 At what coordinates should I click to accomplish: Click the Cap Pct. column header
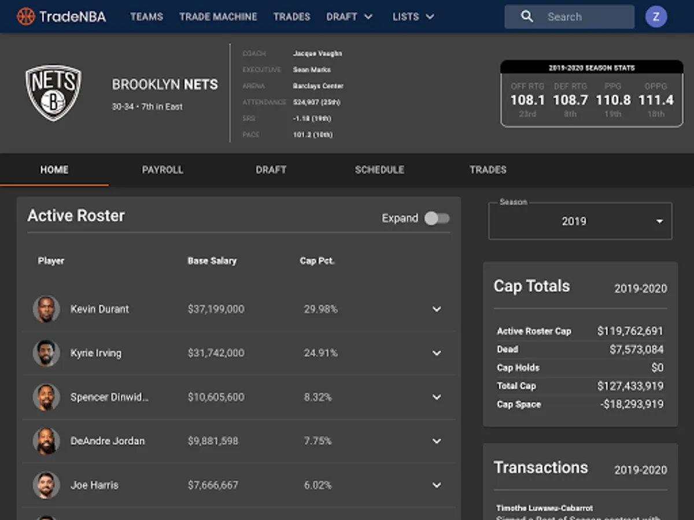point(317,261)
